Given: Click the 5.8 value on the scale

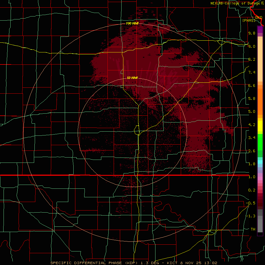Looking at the screenshot, I should pos(252,98).
